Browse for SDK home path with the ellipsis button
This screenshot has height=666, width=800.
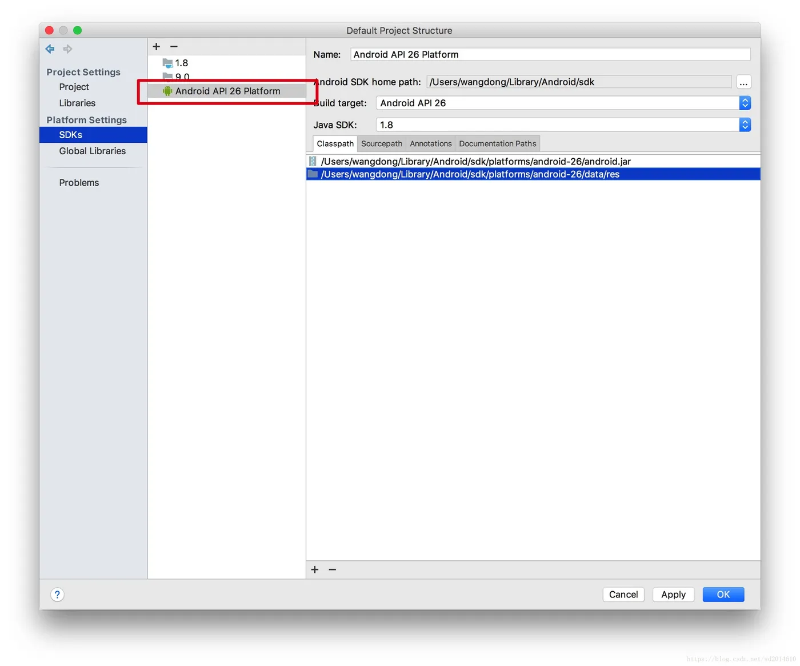[743, 82]
